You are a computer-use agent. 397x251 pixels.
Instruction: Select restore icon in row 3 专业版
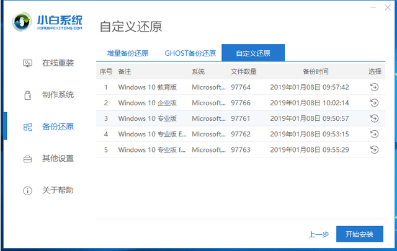tap(374, 118)
